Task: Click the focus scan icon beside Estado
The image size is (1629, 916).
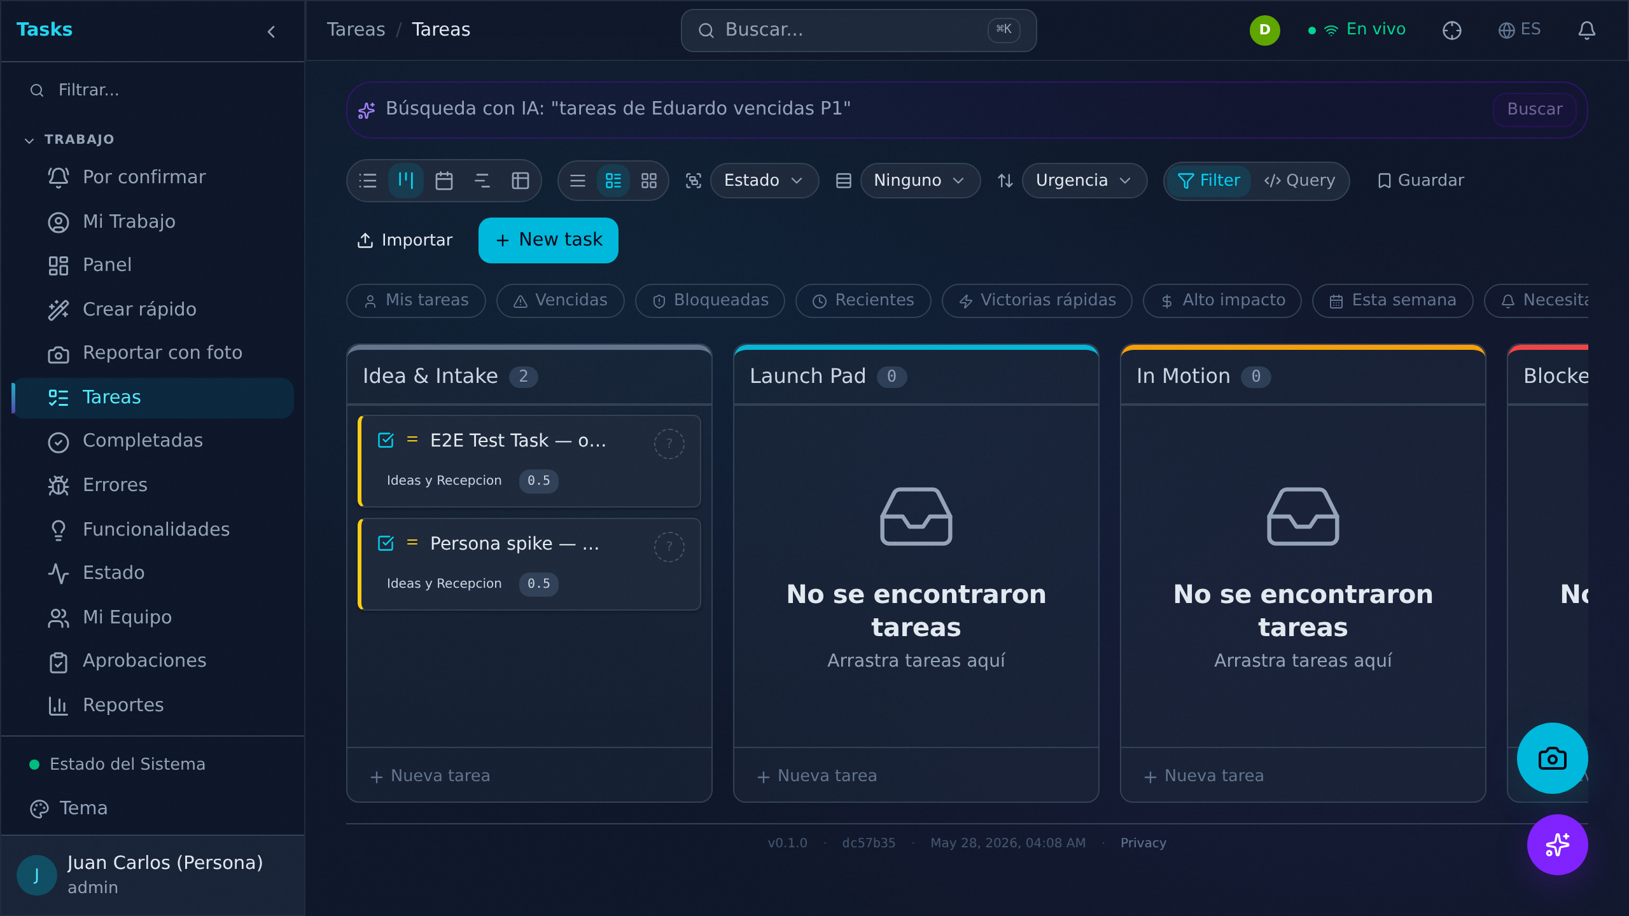Action: [694, 181]
